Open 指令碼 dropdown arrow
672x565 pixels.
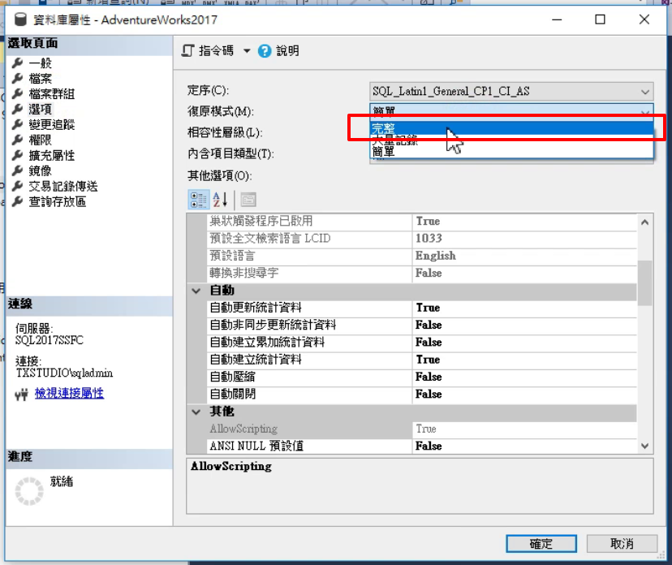[x=247, y=51]
